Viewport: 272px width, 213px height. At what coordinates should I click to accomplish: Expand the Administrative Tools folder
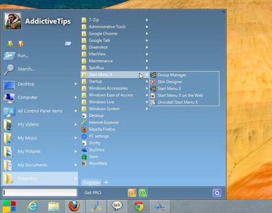115,27
